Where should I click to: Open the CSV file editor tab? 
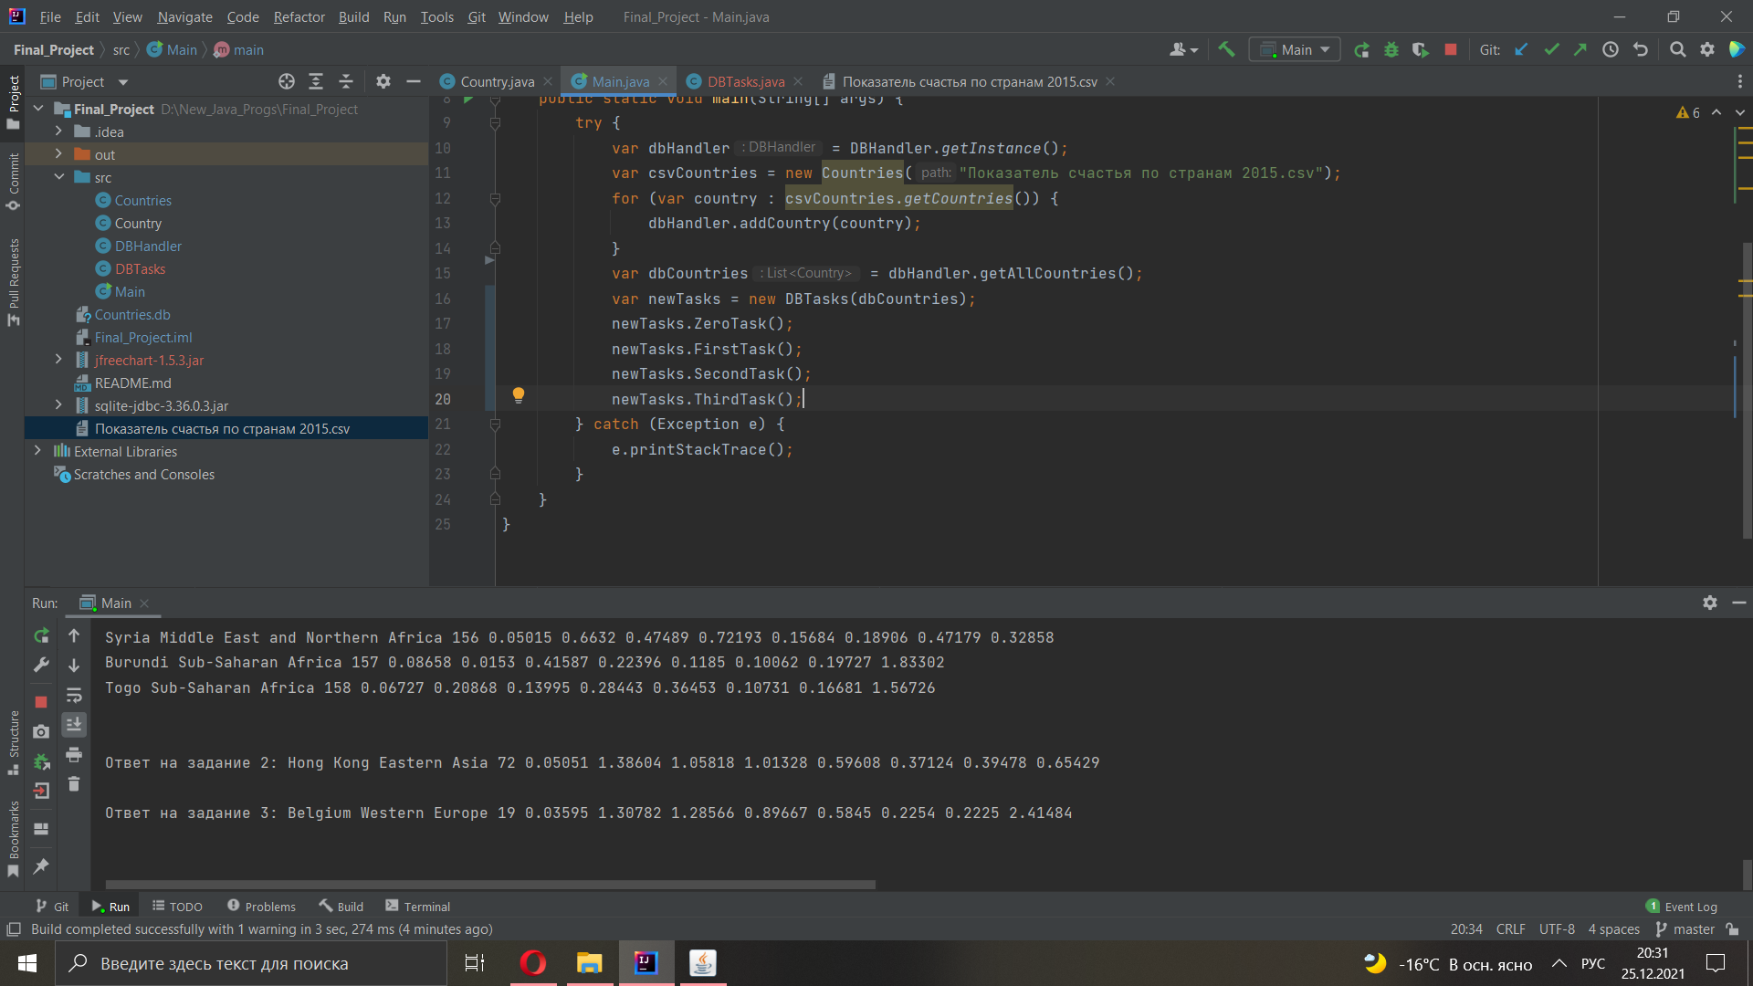click(969, 81)
